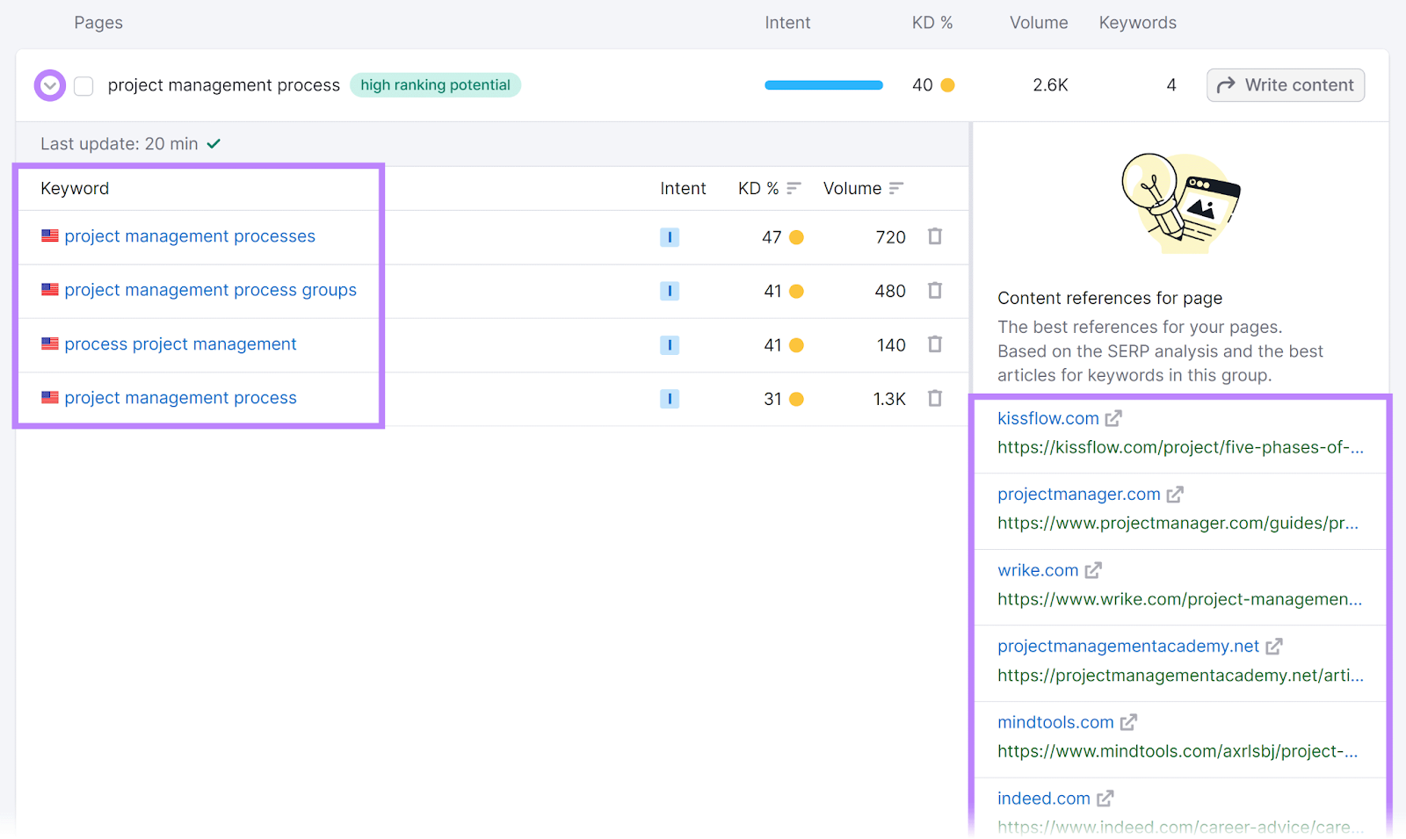Screen dimensions: 1406x839
Task: Click the green checkmark beside "Last update: 20 min"
Action: pyautogui.click(x=214, y=142)
